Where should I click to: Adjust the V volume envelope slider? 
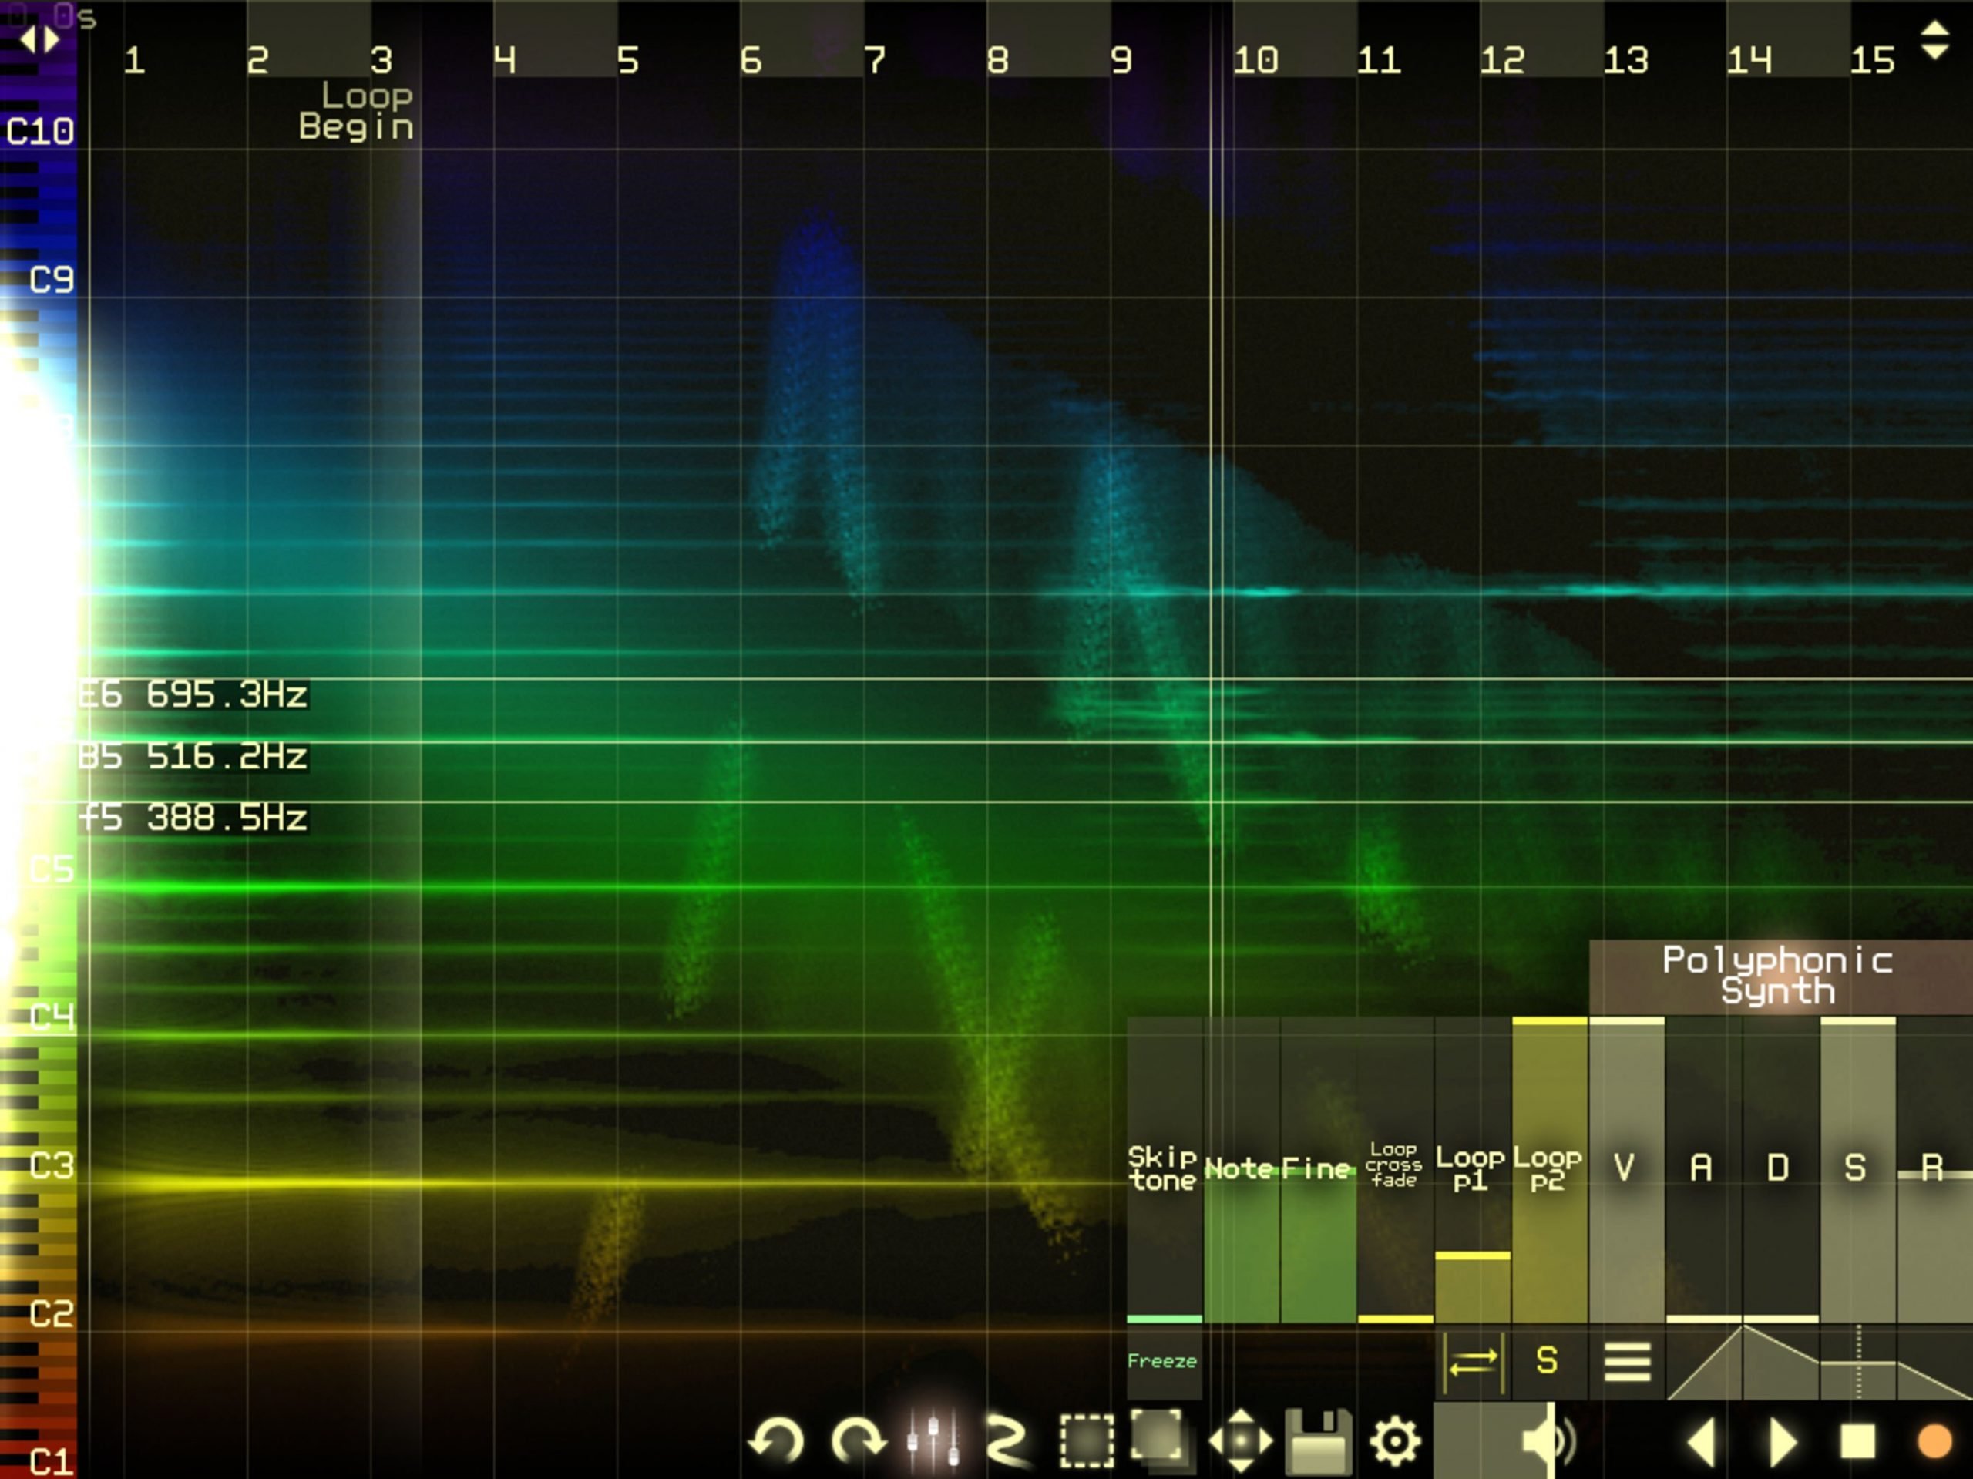[x=1627, y=1169]
